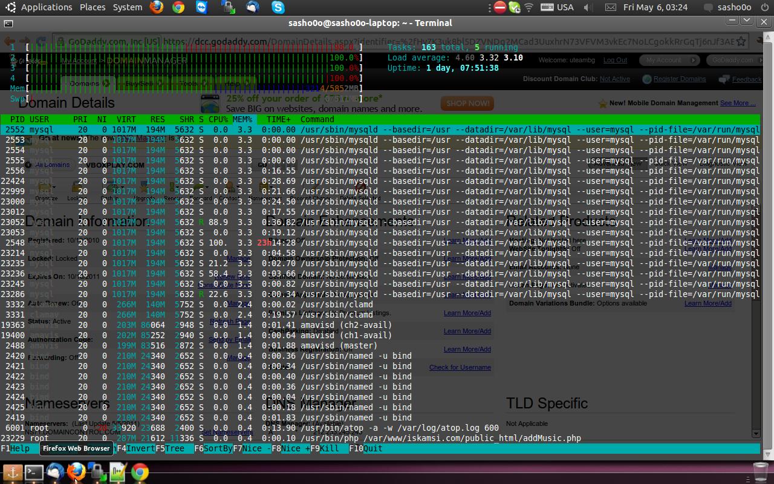Click F10 Quit in htop bar
Viewport: 774px width, 484px height.
(x=366, y=448)
